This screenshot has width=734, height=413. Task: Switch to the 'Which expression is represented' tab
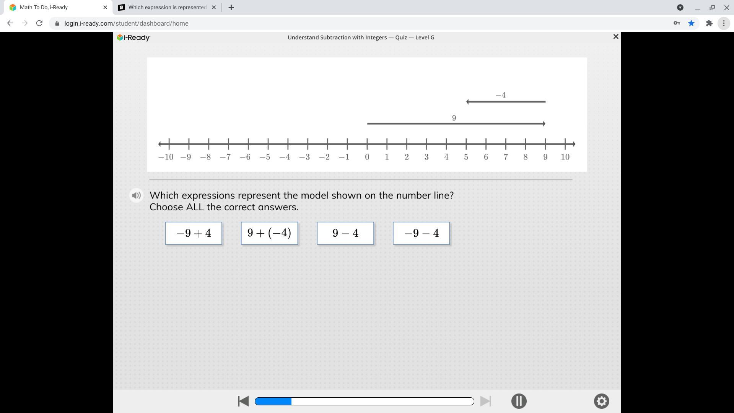point(167,7)
